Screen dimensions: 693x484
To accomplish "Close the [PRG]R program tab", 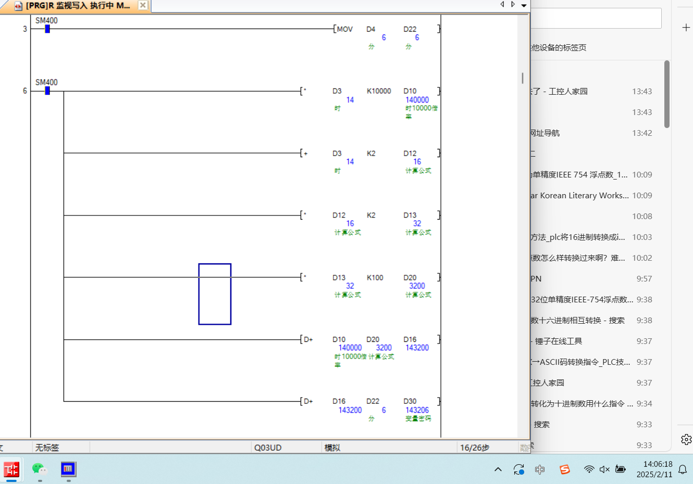I will tap(143, 5).
